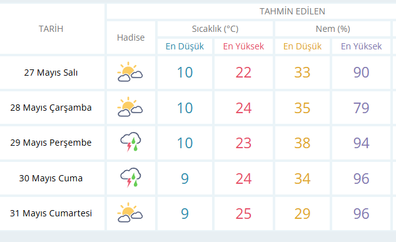Screen dimensions: 396x242
Task: Select the 27 Mayıs Salı date cell
Action: 51,73
